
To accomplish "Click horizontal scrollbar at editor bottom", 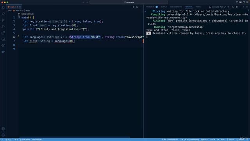I will pos(75,137).
